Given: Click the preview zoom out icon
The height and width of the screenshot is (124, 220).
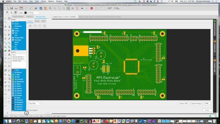Looking at the screenshot, I should tap(40, 26).
